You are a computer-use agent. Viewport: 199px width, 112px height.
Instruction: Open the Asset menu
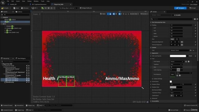coord(18,1)
